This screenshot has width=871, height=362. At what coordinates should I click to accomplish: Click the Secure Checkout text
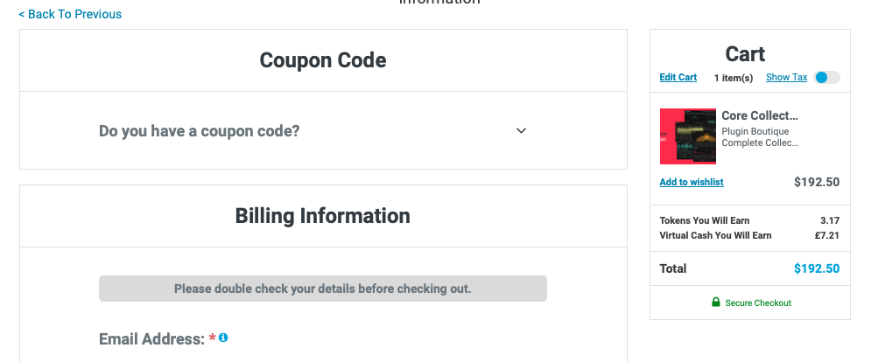click(x=758, y=303)
